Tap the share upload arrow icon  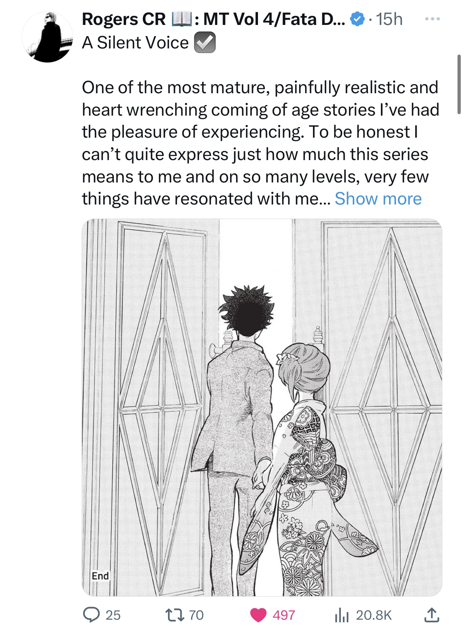431,615
